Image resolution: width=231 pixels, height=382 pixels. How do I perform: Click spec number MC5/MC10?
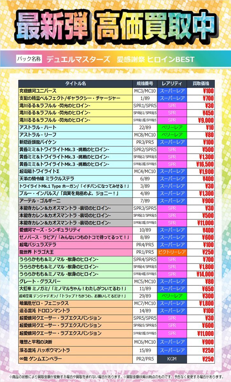click(x=144, y=281)
